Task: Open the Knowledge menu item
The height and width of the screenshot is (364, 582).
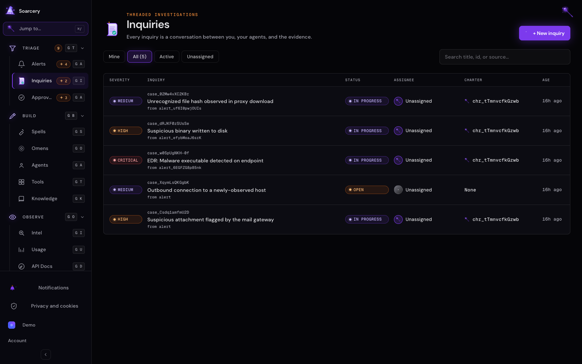Action: click(x=50, y=199)
